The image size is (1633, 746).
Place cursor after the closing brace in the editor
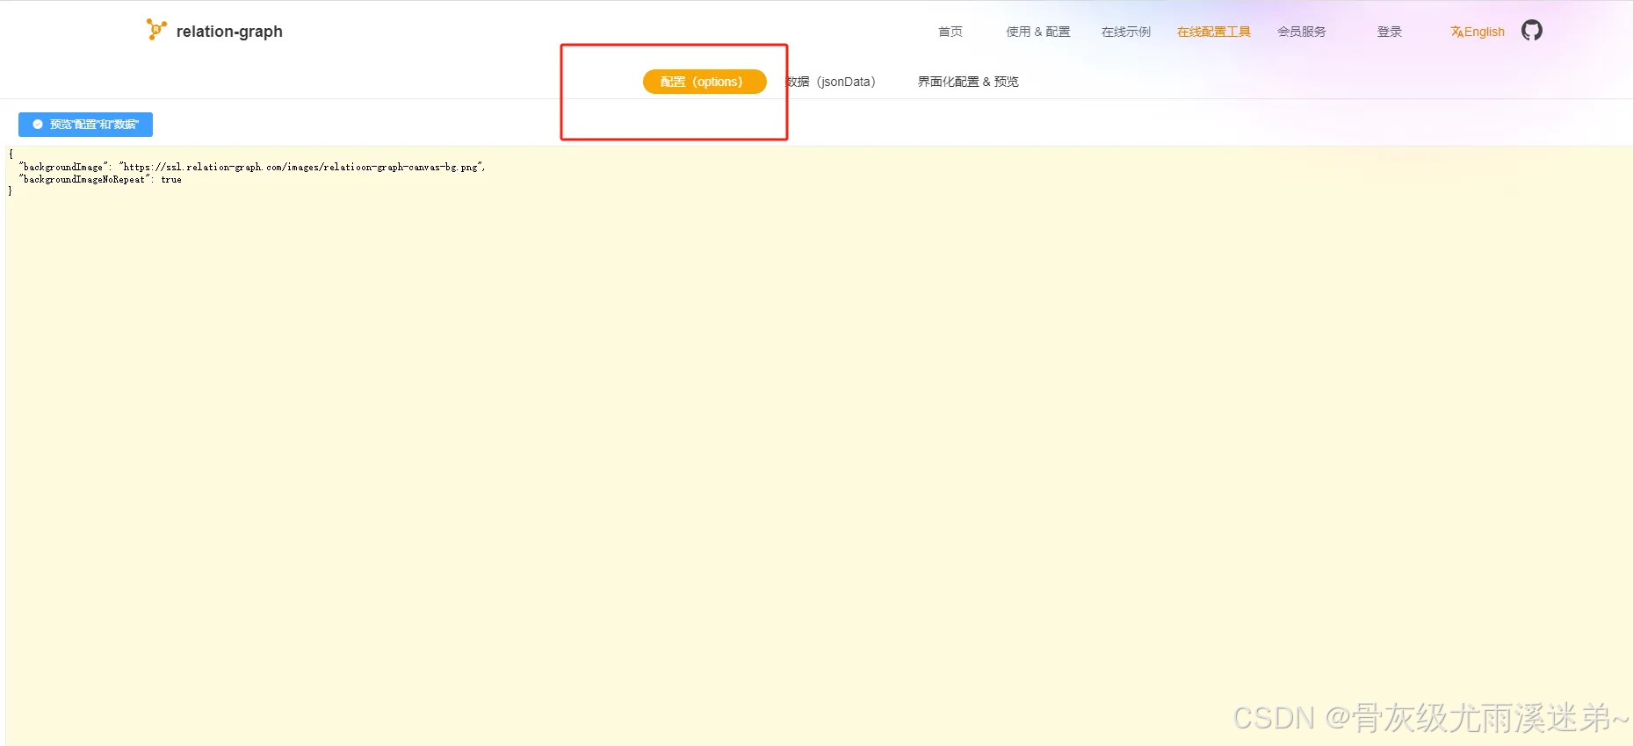point(13,191)
